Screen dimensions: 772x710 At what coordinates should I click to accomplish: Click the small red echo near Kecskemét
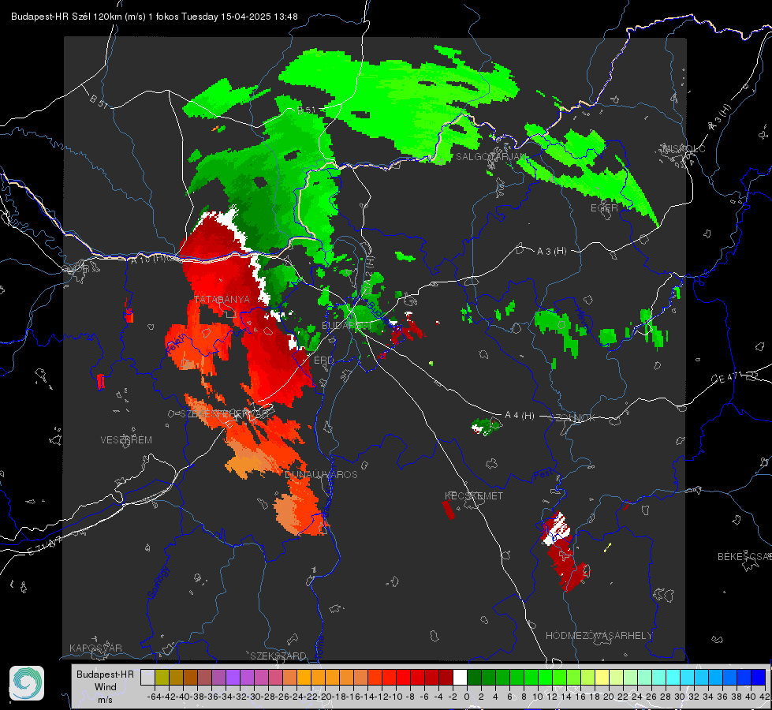[448, 510]
